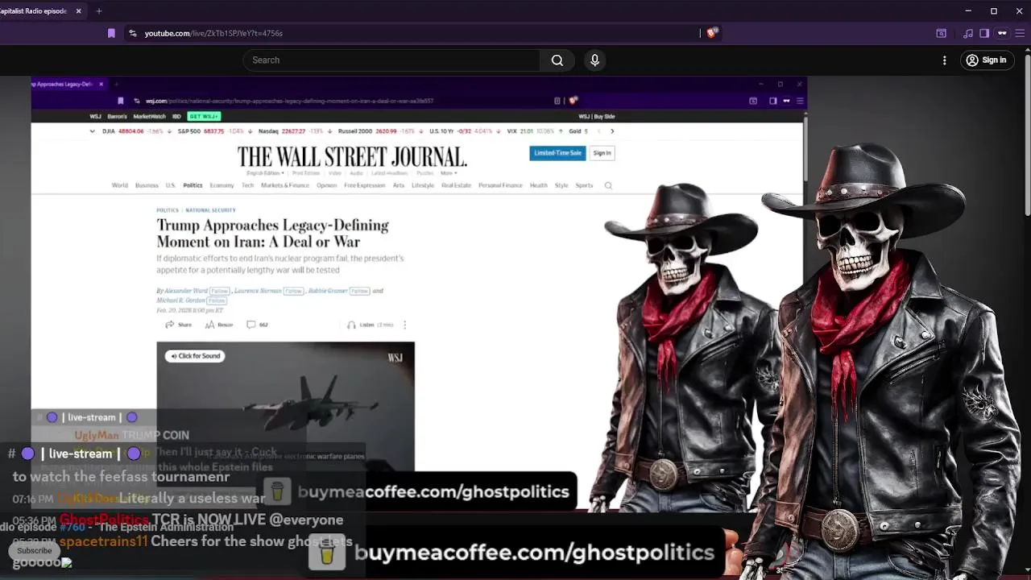The height and width of the screenshot is (580, 1031).
Task: Open the Opinion section tab
Action: [326, 185]
